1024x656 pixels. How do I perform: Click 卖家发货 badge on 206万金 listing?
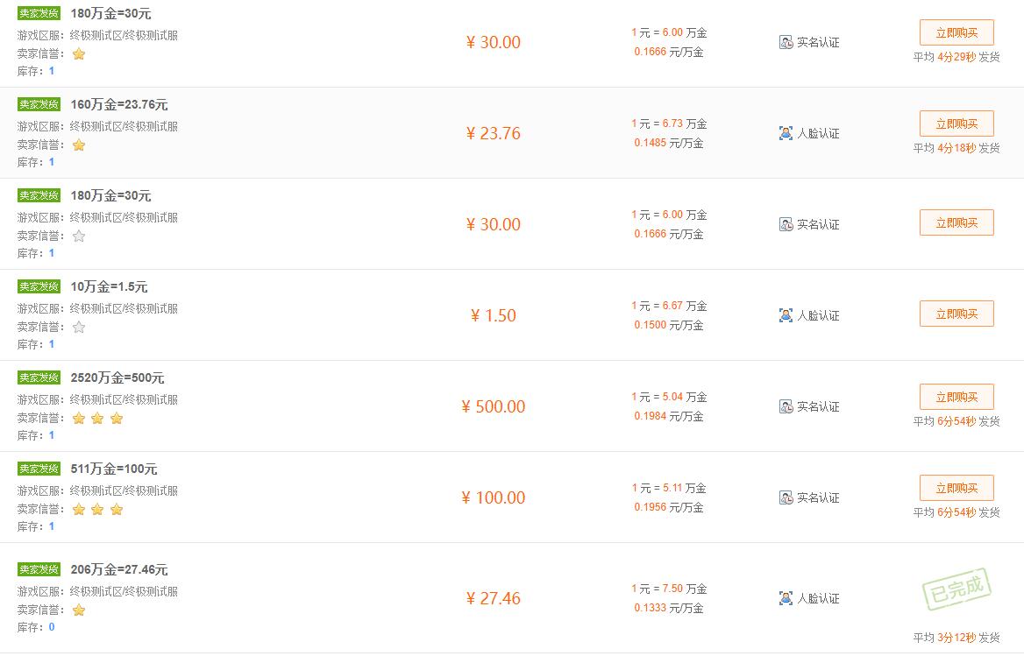pyautogui.click(x=39, y=569)
